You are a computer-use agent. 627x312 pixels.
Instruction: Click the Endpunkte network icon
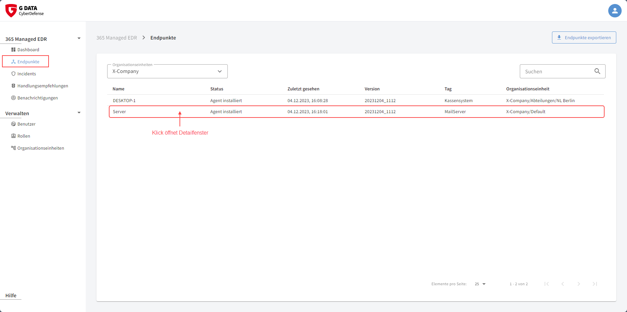[13, 62]
